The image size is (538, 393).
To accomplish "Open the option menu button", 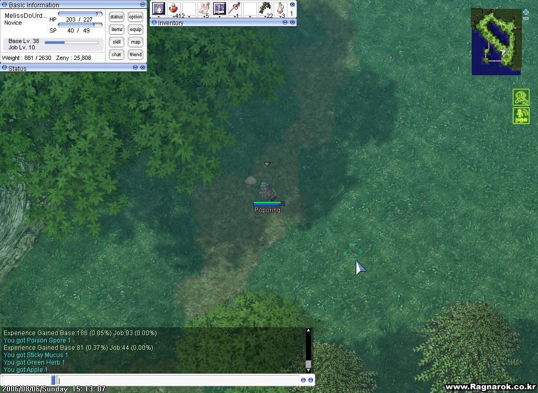I will (x=136, y=17).
